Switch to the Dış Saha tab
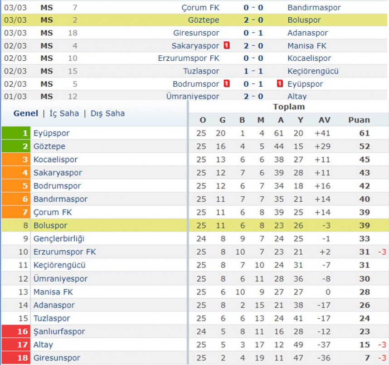The image size is (389, 365). coord(107,113)
